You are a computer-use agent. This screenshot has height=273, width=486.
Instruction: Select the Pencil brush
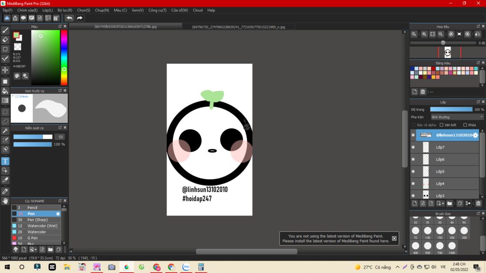click(x=36, y=208)
